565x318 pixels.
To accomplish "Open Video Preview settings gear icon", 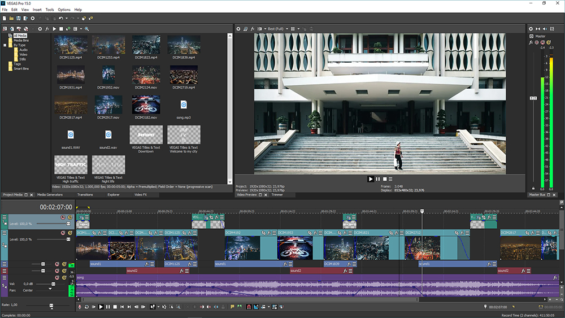I will [x=238, y=29].
